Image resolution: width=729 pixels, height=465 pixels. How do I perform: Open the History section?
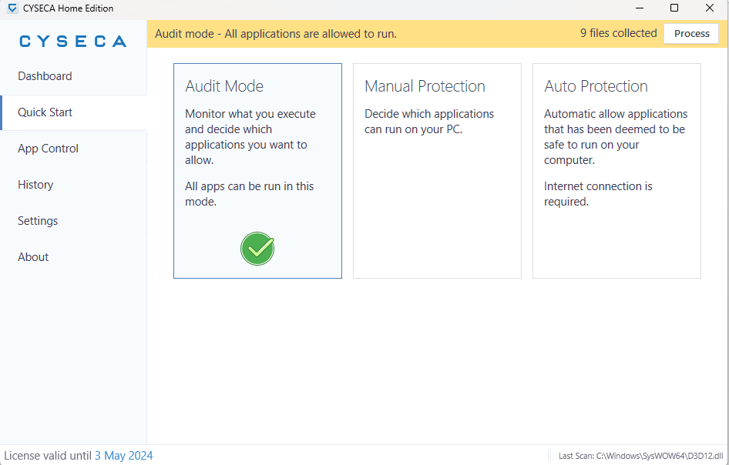point(73,185)
